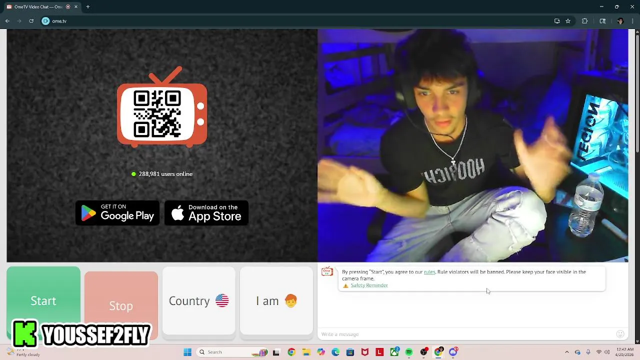This screenshot has width=640, height=360.
Task: Open the Wi-Fi network tray icon
Action: 599,352
